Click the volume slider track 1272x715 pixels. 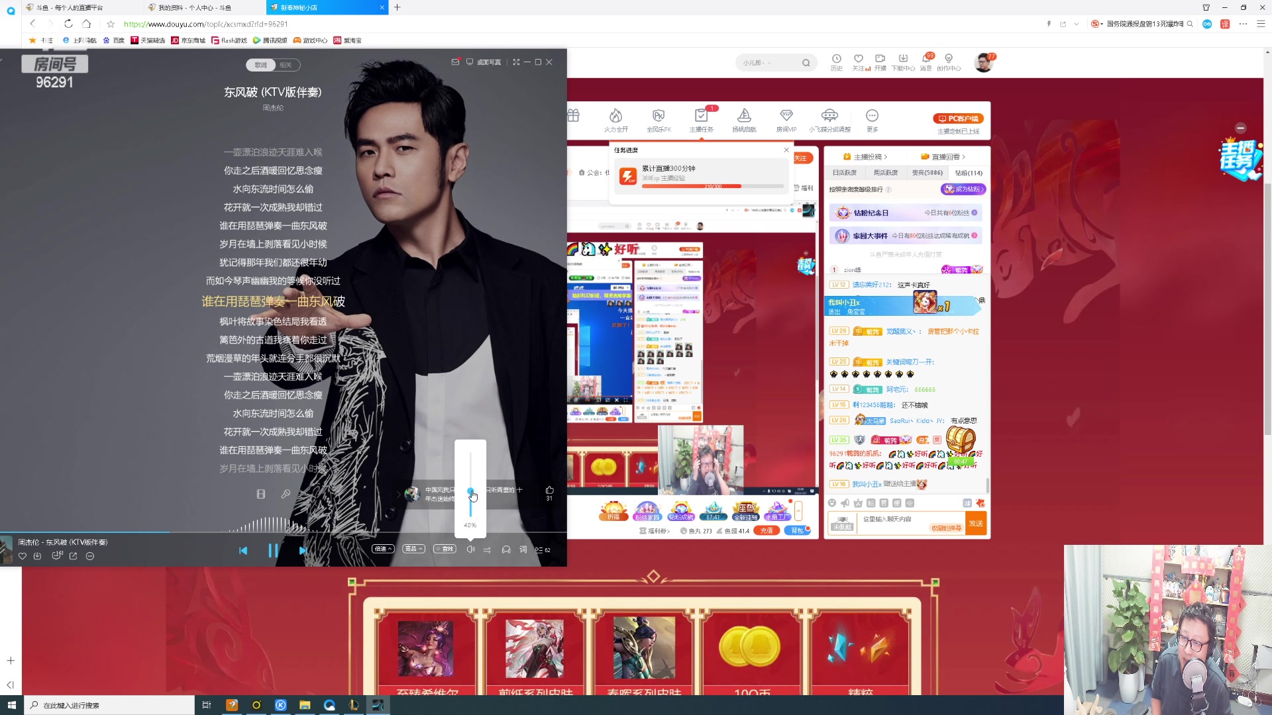point(470,470)
